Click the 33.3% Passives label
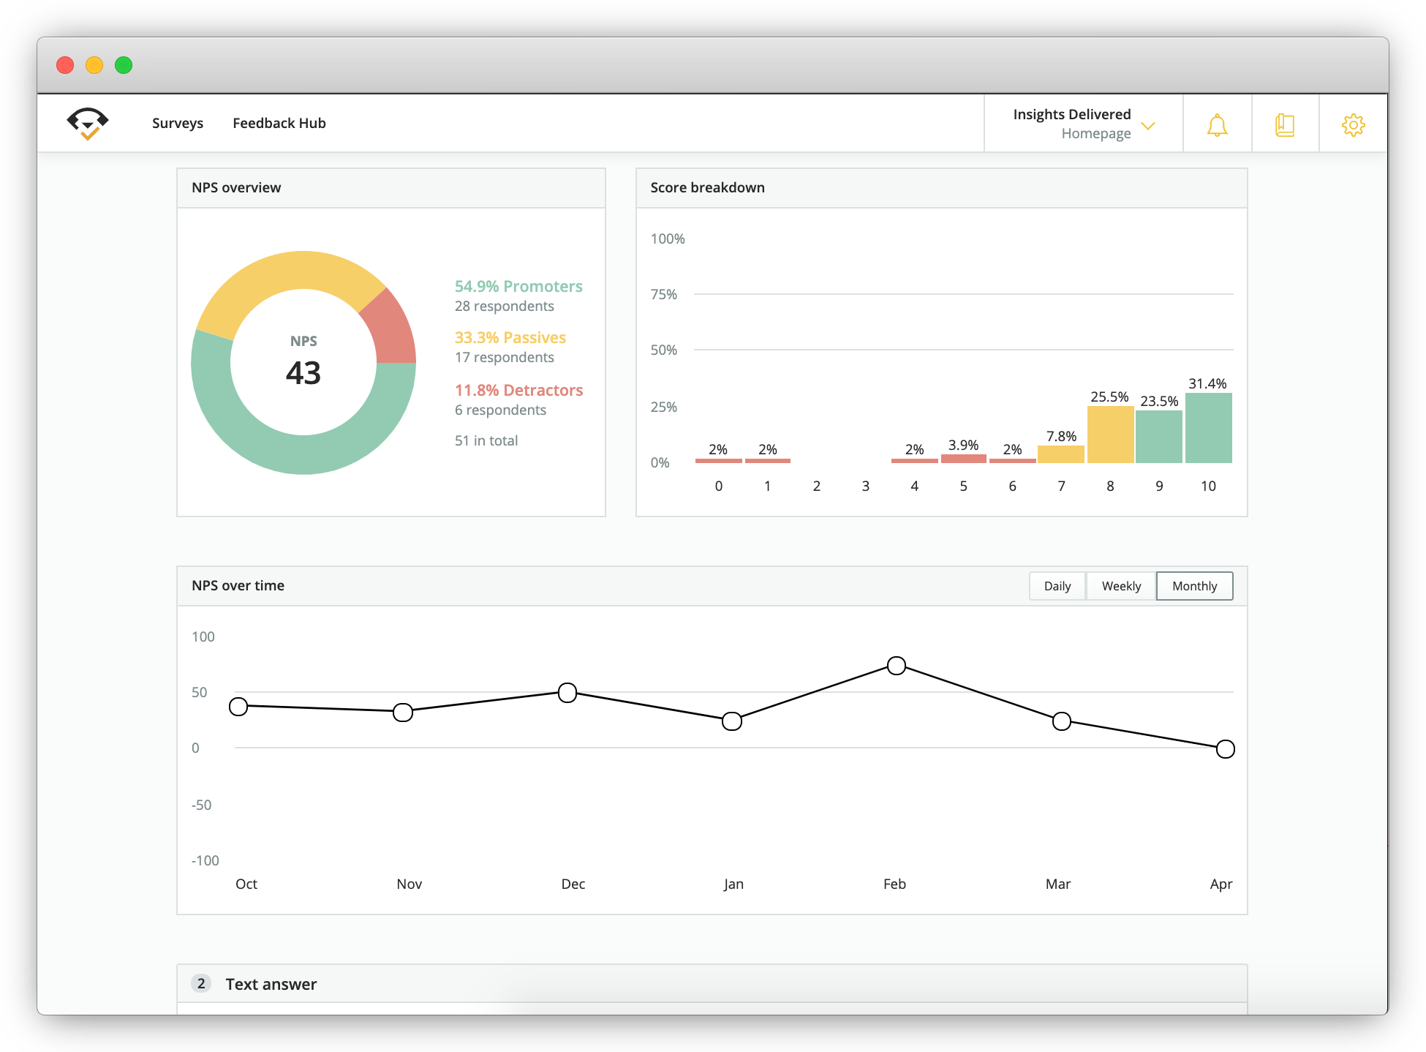Screen dimensions: 1426x1052 [510, 337]
